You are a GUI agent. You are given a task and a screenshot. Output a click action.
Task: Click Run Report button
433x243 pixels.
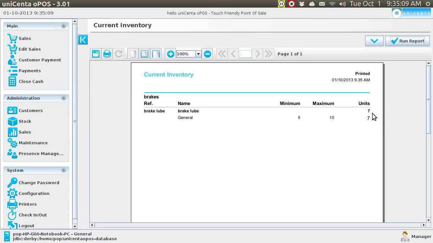[408, 41]
